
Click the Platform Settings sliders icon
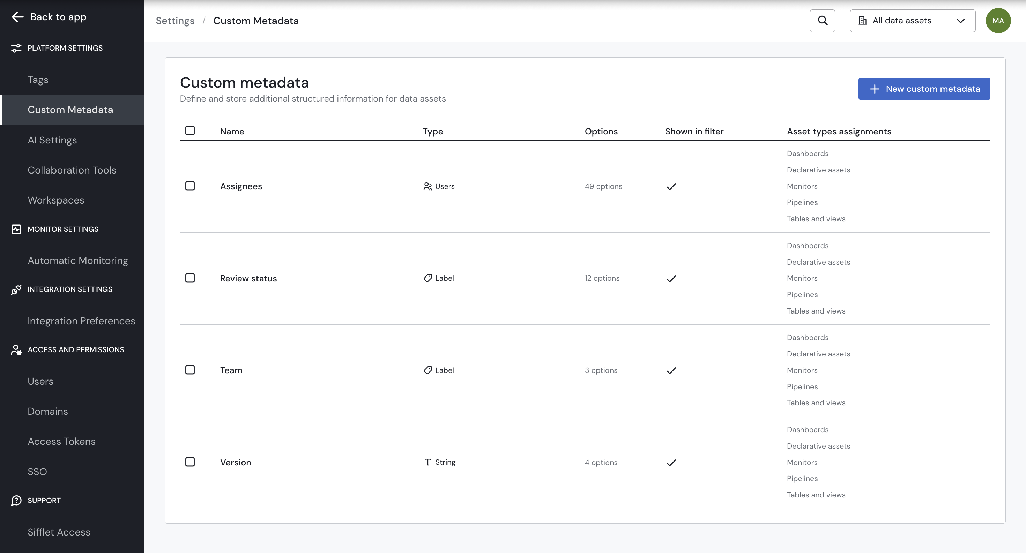point(16,48)
